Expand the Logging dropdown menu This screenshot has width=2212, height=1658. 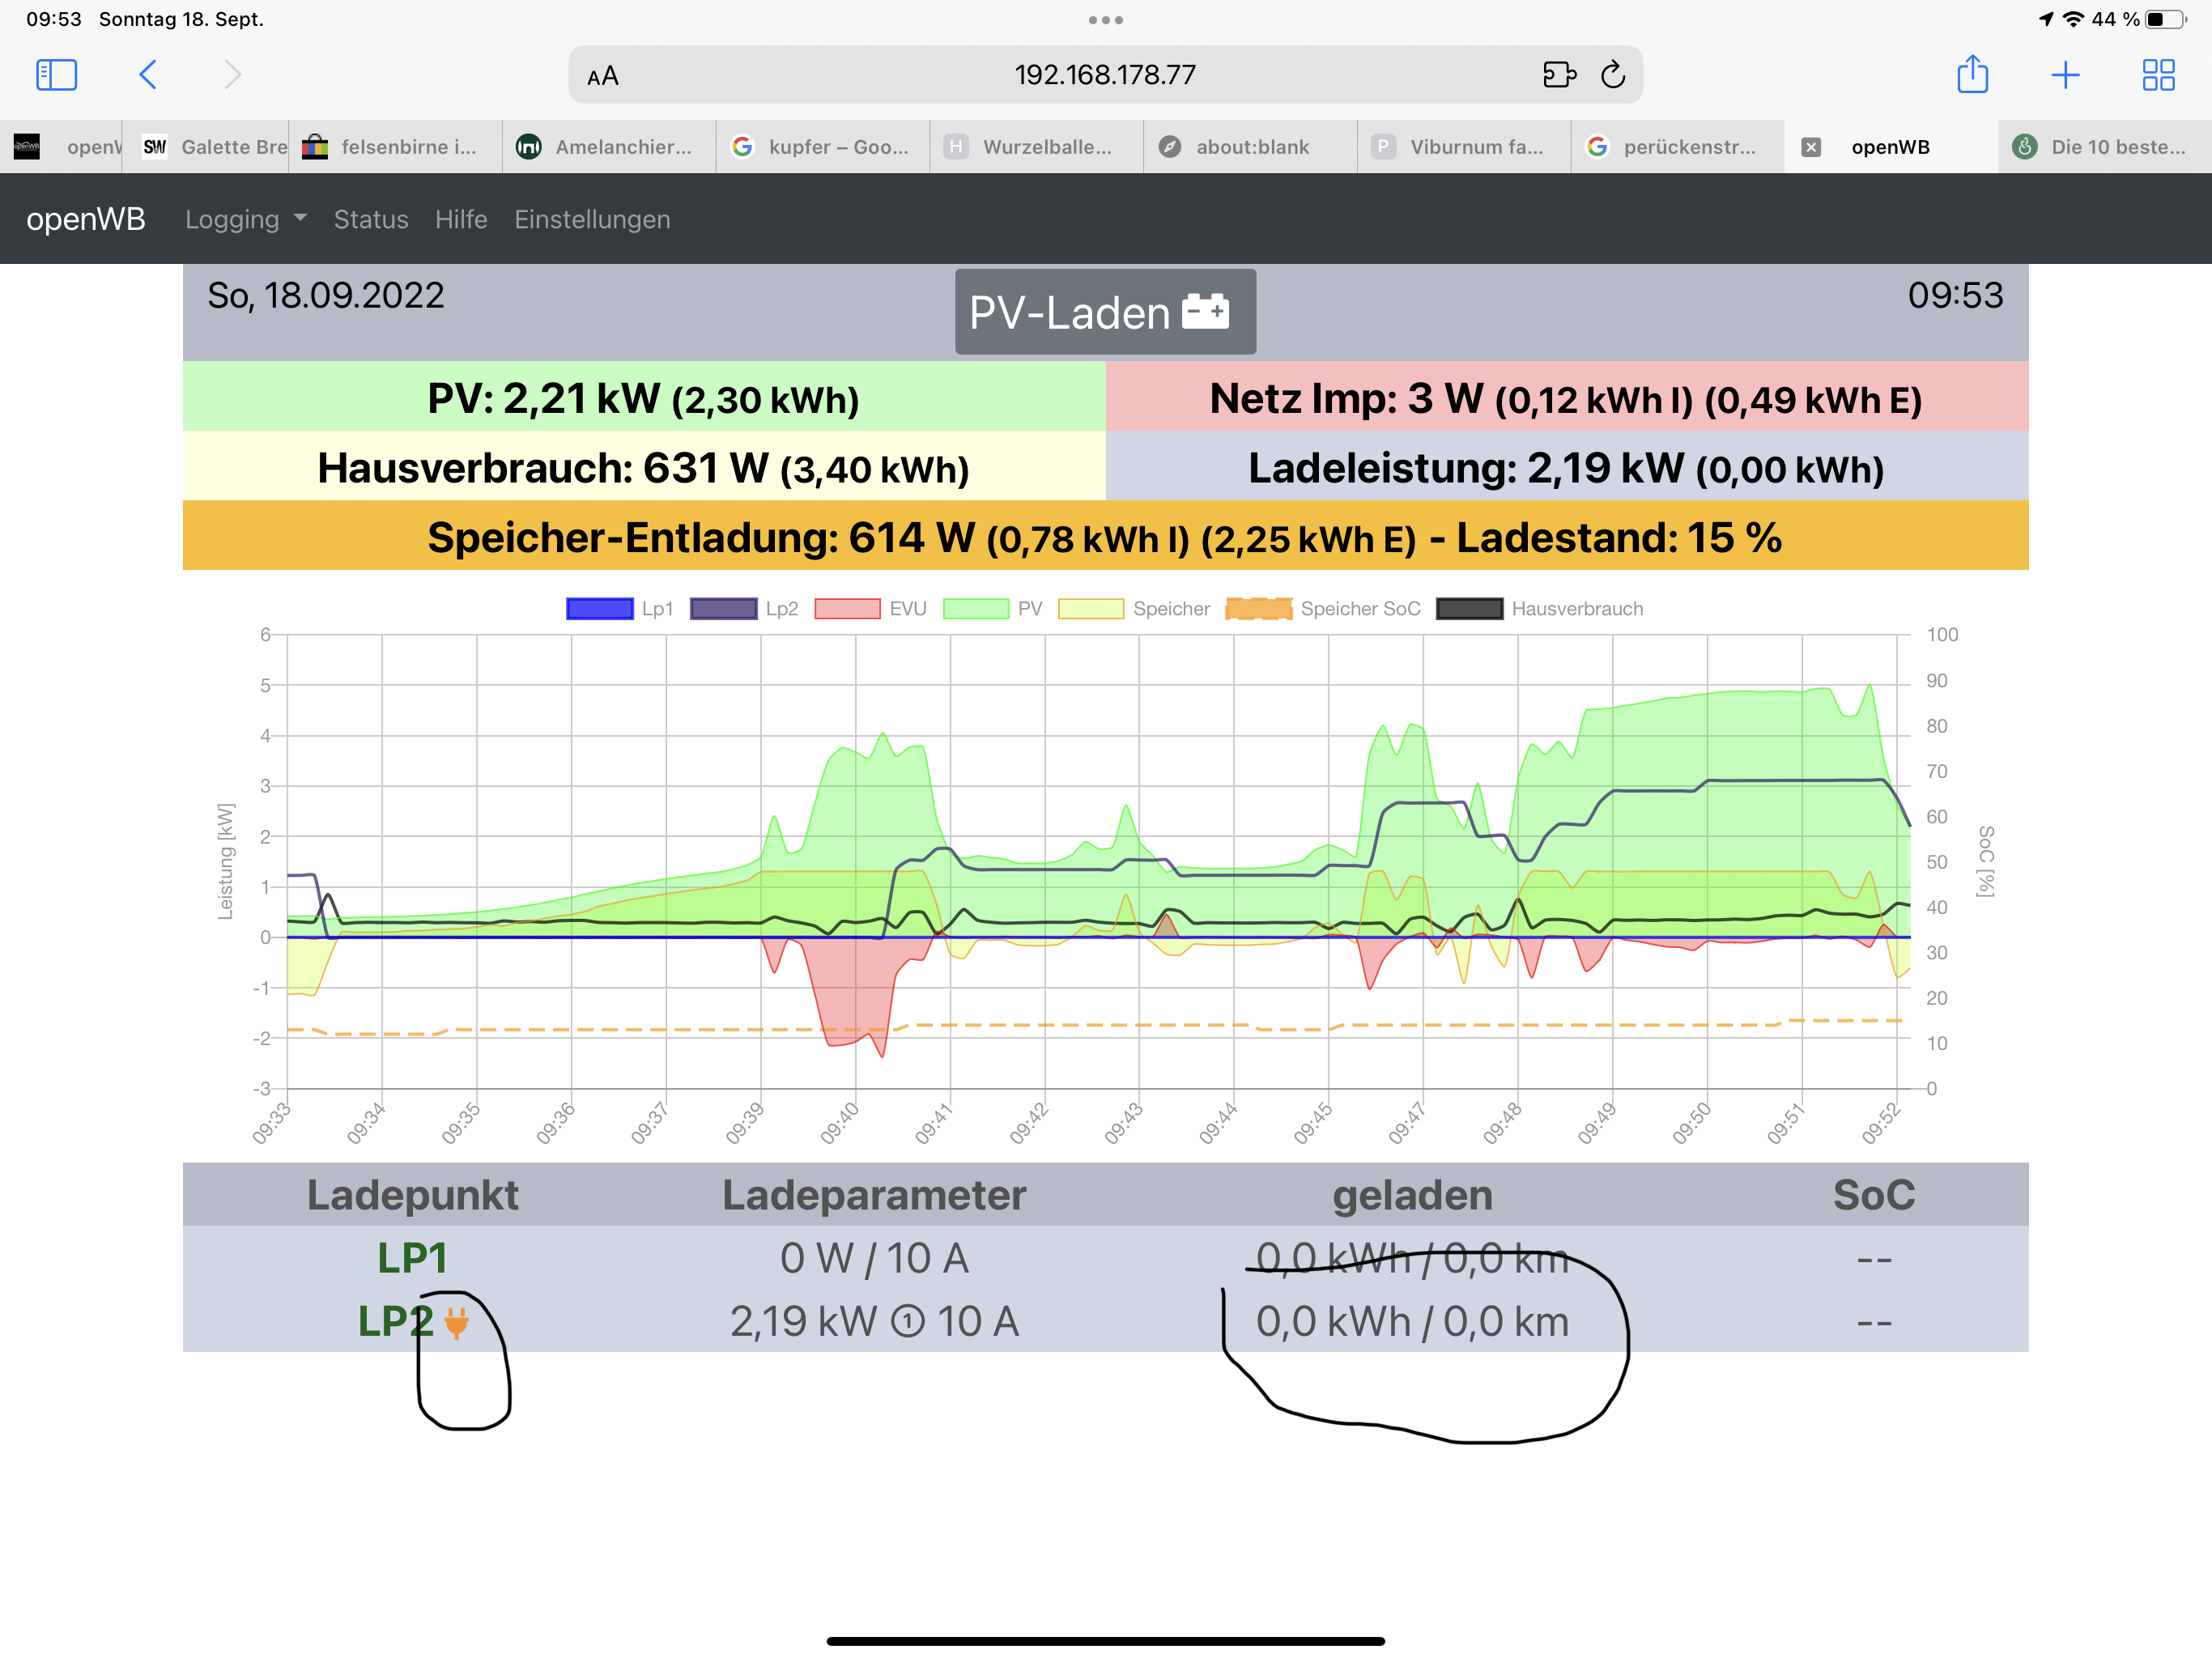coord(245,219)
